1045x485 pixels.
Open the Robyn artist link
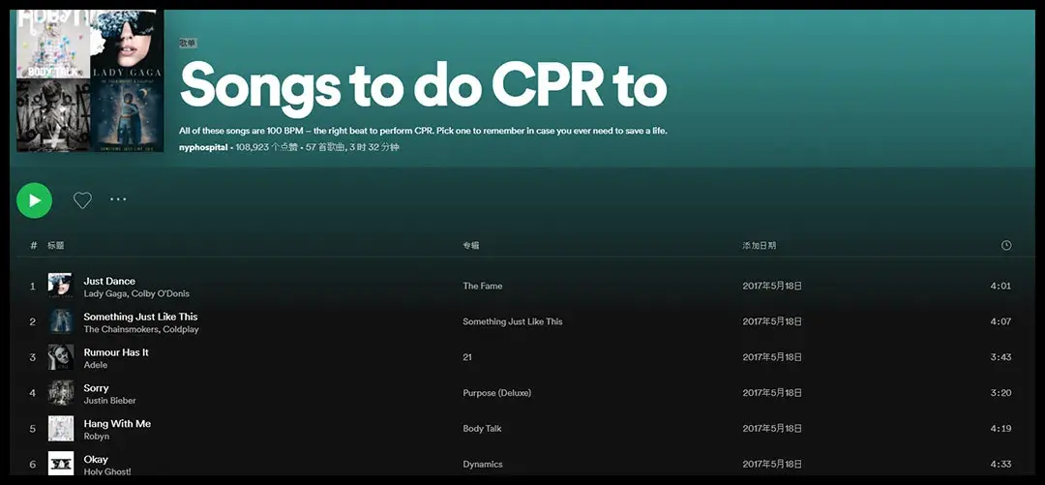click(97, 437)
